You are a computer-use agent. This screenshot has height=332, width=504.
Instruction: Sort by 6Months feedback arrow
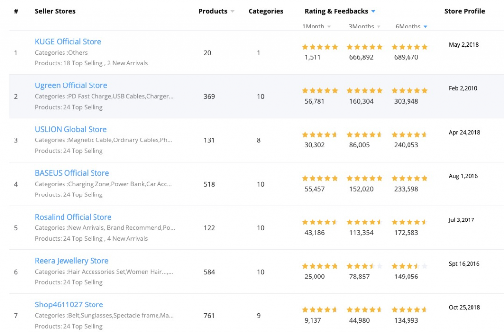(425, 27)
